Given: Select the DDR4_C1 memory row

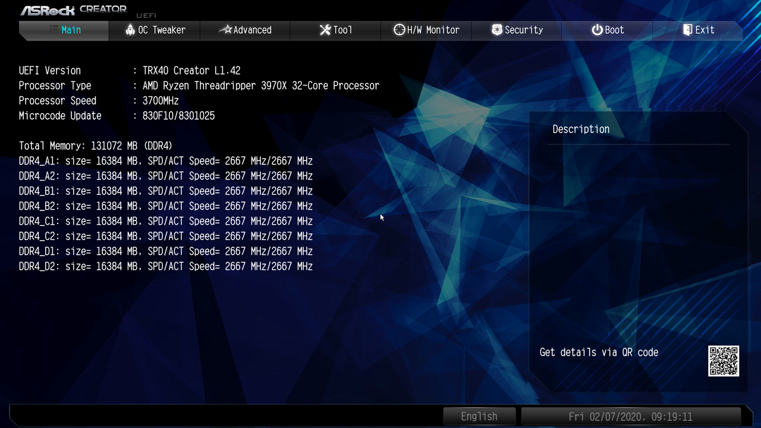Looking at the screenshot, I should tap(165, 221).
